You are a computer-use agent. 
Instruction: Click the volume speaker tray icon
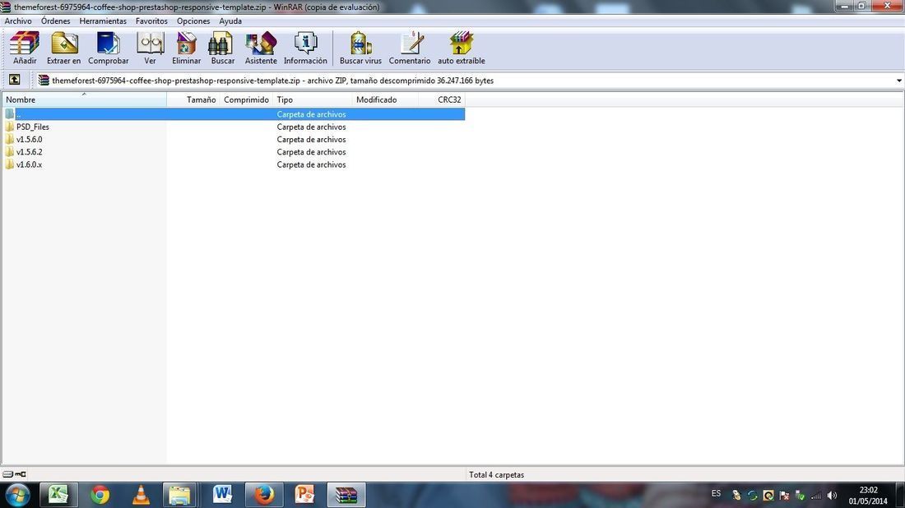coord(832,496)
